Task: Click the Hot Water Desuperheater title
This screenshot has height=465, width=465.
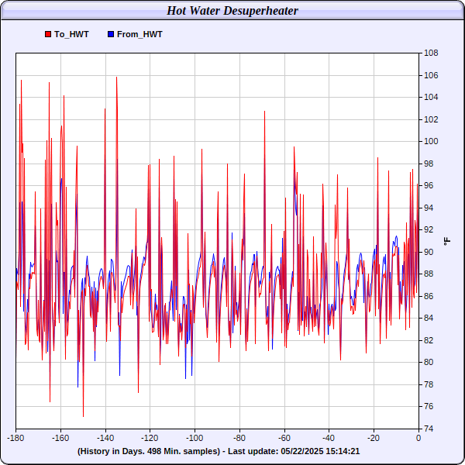Action: (x=232, y=11)
